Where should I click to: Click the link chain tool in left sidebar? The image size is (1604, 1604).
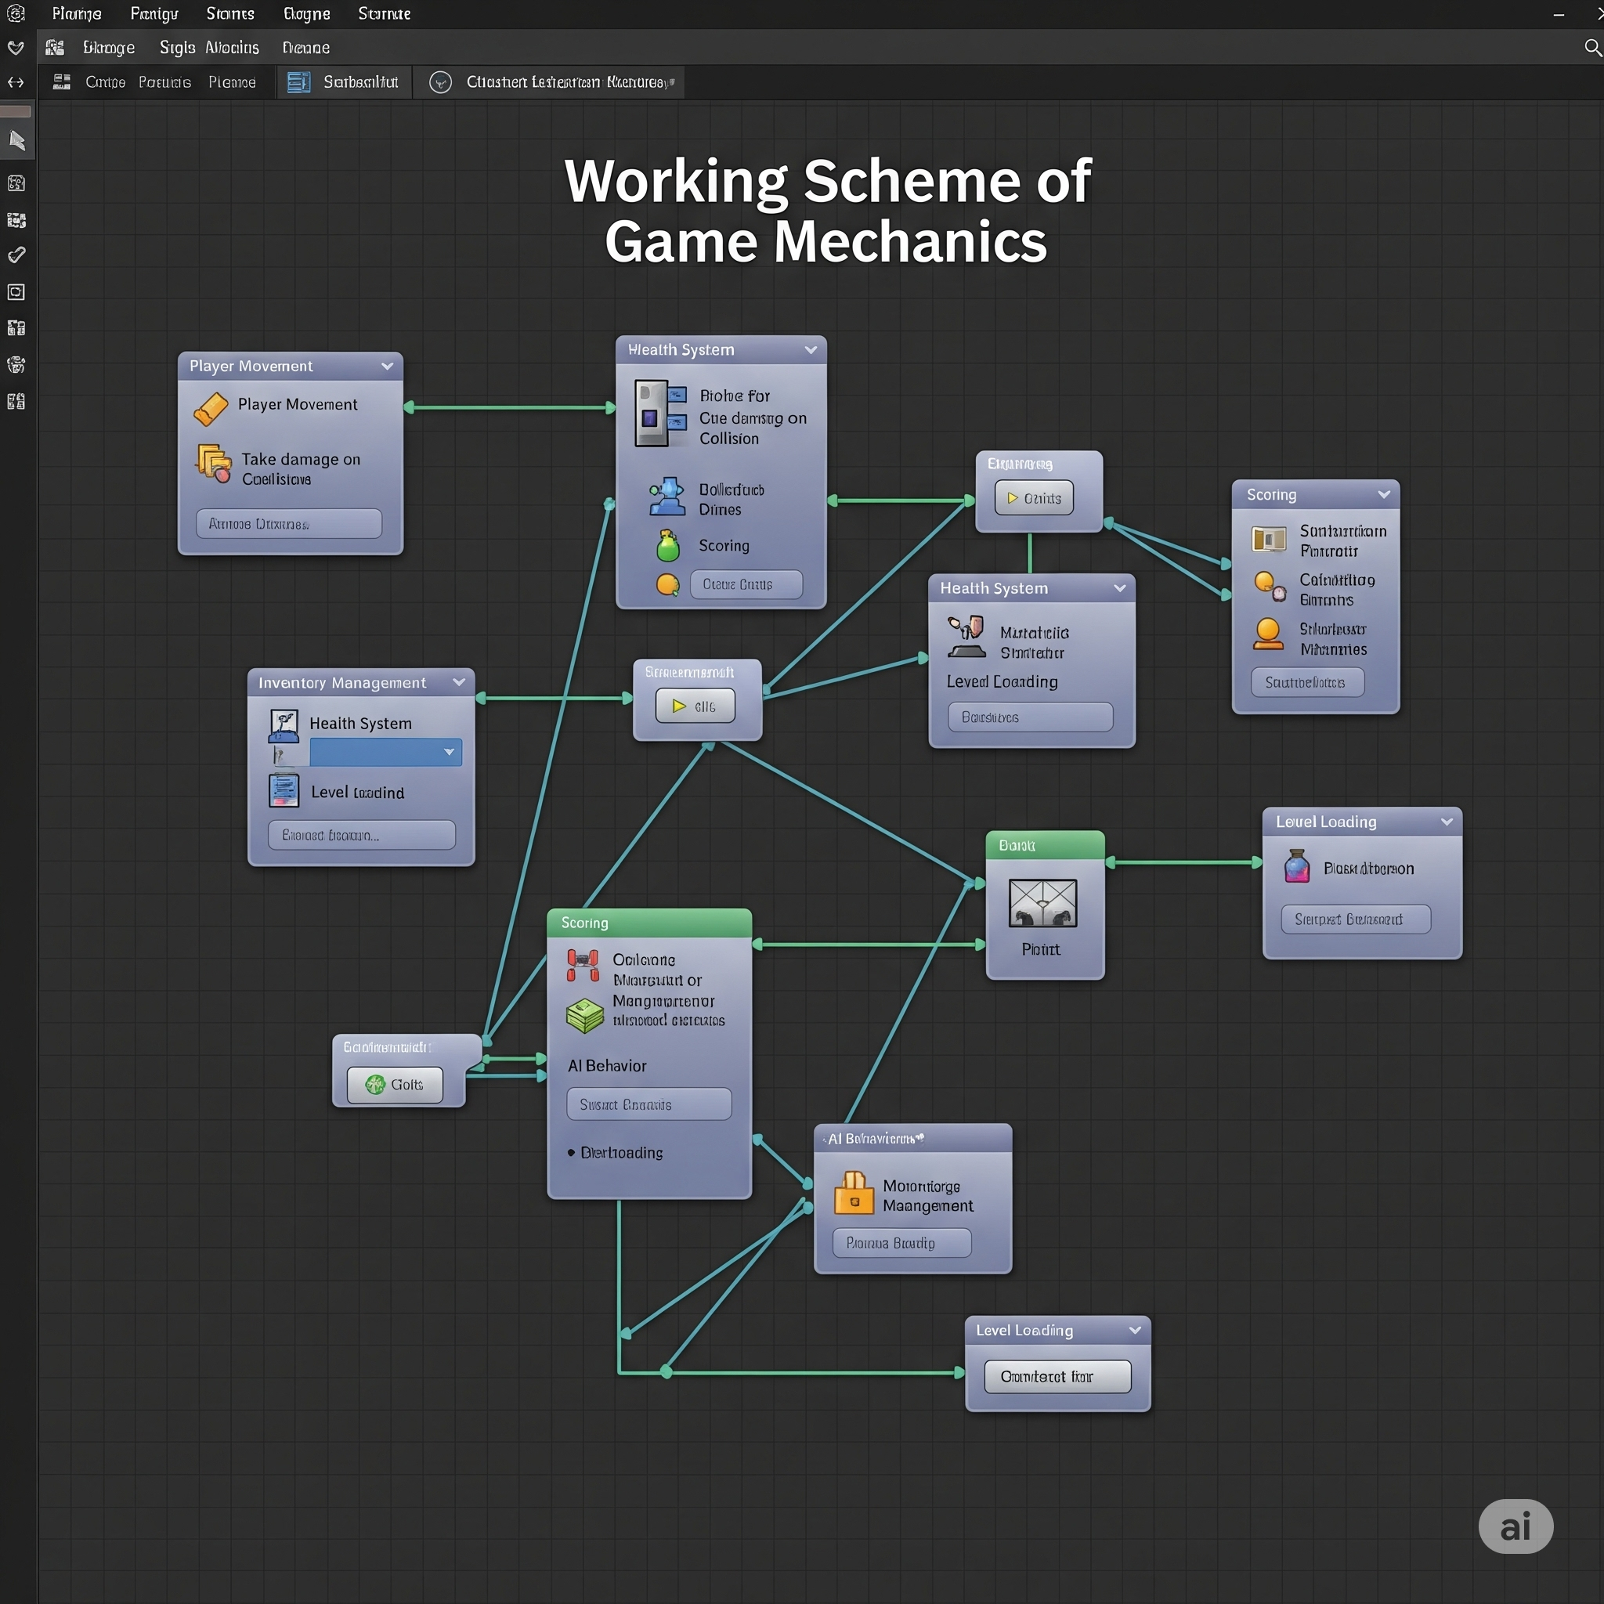pos(16,255)
